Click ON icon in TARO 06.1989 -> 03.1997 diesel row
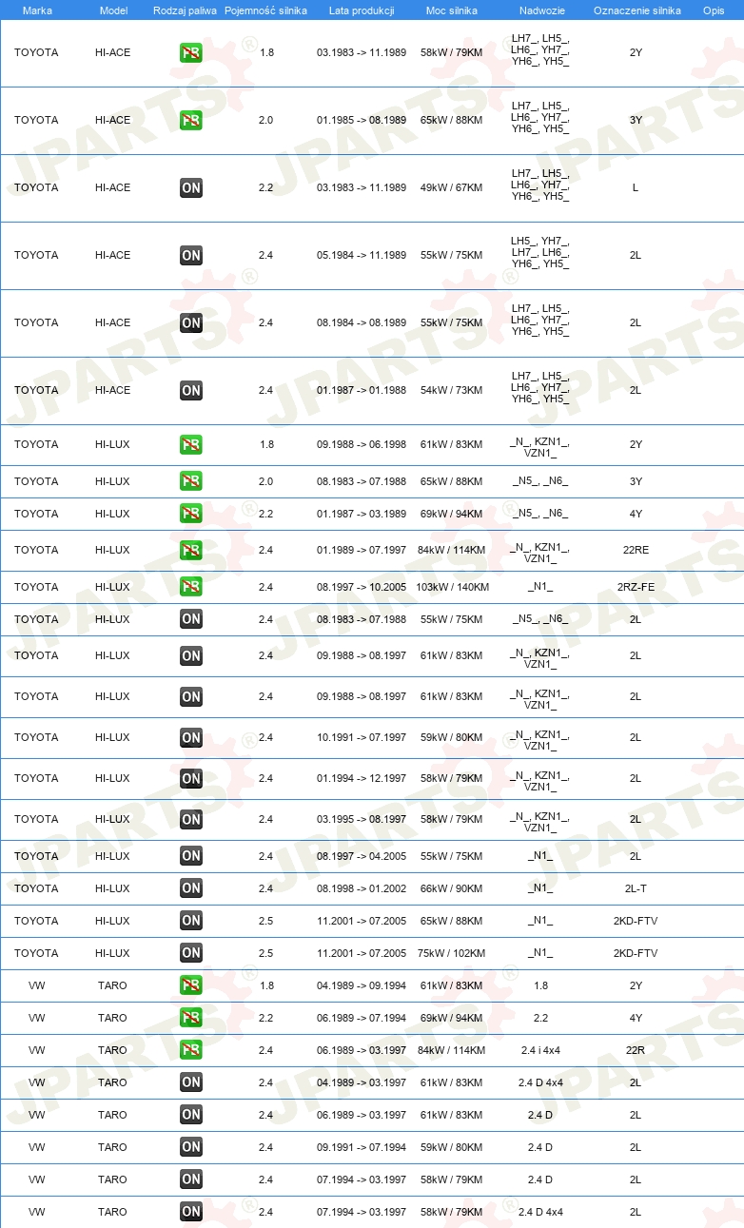Image resolution: width=744 pixels, height=1228 pixels. click(191, 1115)
